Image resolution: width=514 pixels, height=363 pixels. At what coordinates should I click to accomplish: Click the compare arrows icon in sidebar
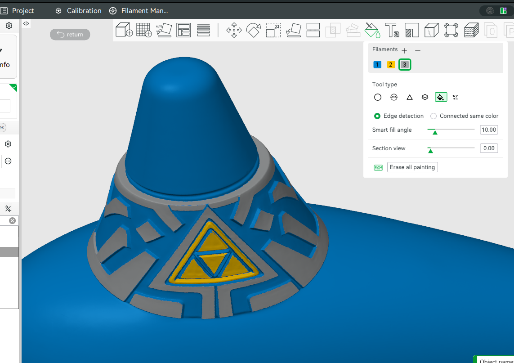[8, 209]
